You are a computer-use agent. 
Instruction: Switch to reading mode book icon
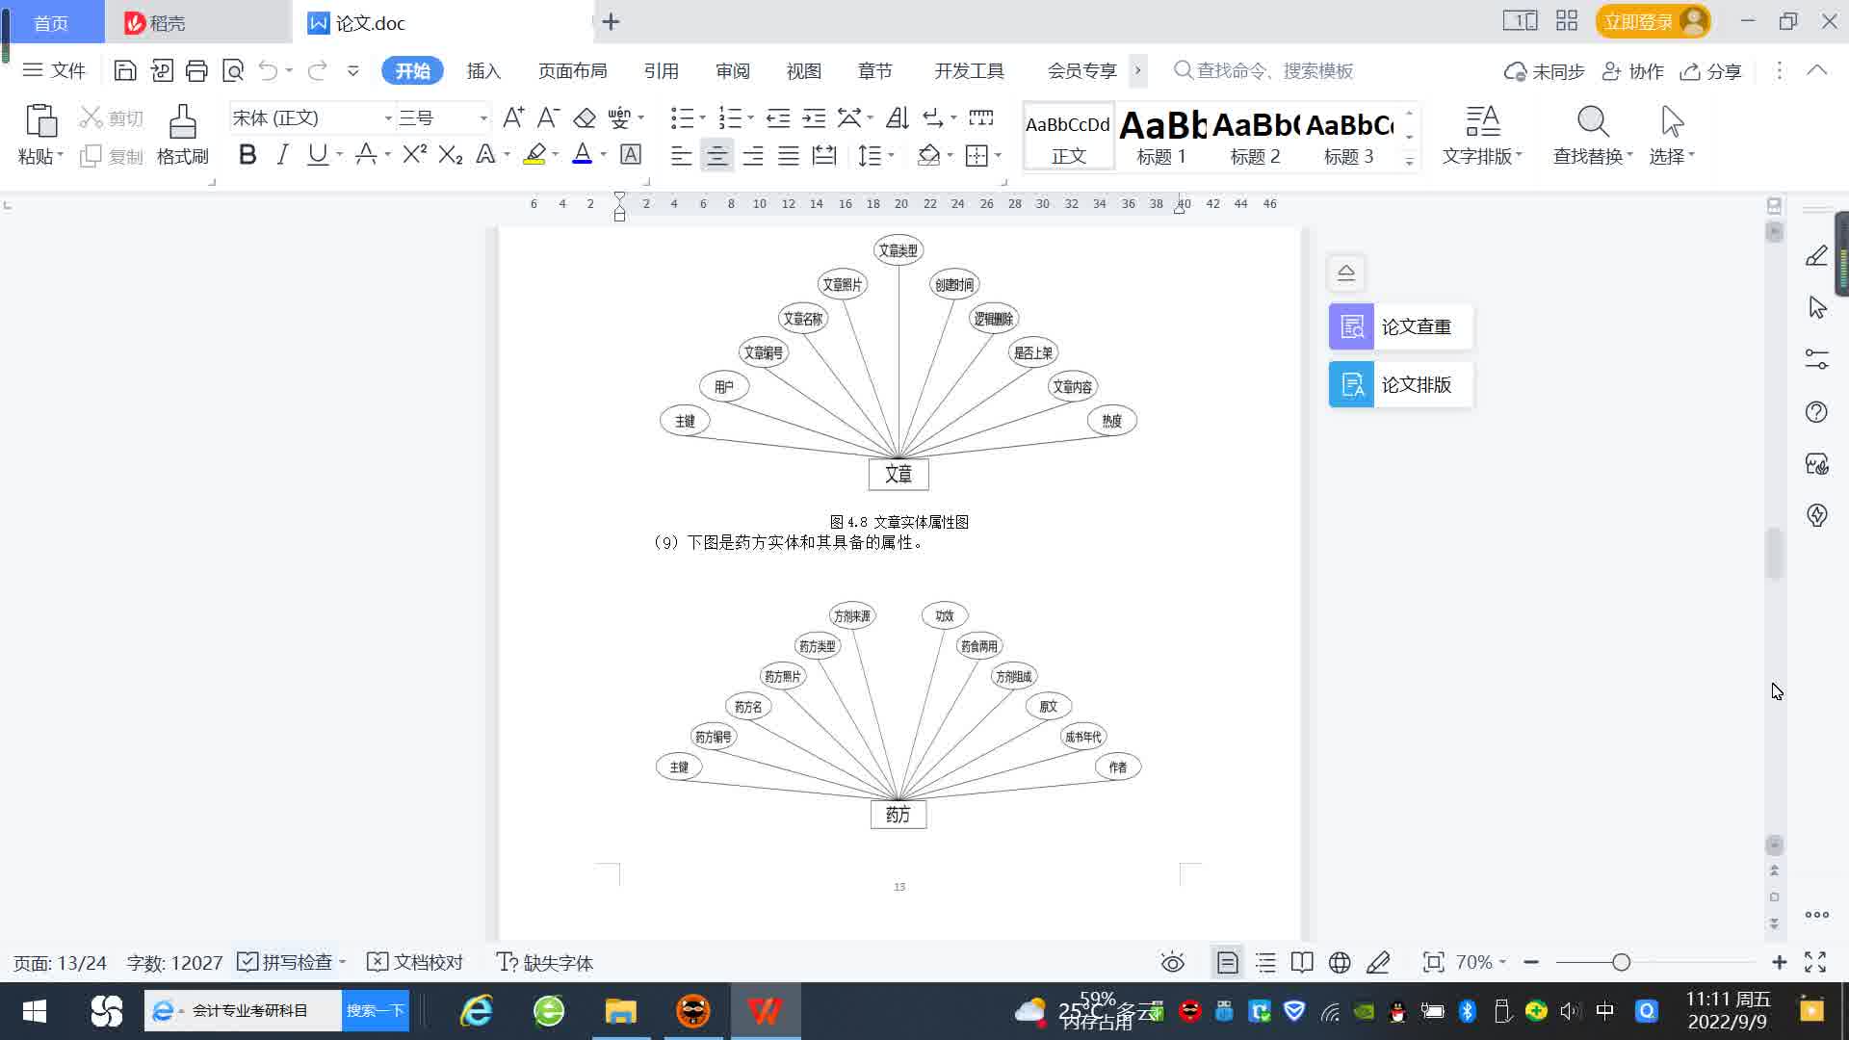tap(1302, 962)
